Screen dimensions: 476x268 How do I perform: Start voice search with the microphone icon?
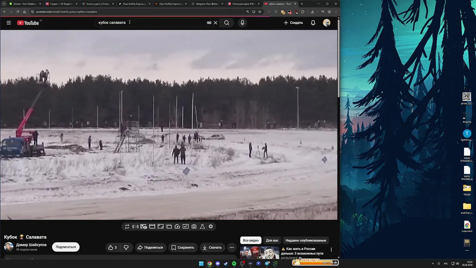(242, 23)
